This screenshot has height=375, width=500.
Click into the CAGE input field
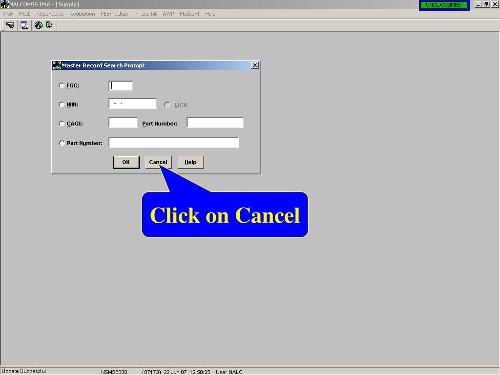pos(123,123)
